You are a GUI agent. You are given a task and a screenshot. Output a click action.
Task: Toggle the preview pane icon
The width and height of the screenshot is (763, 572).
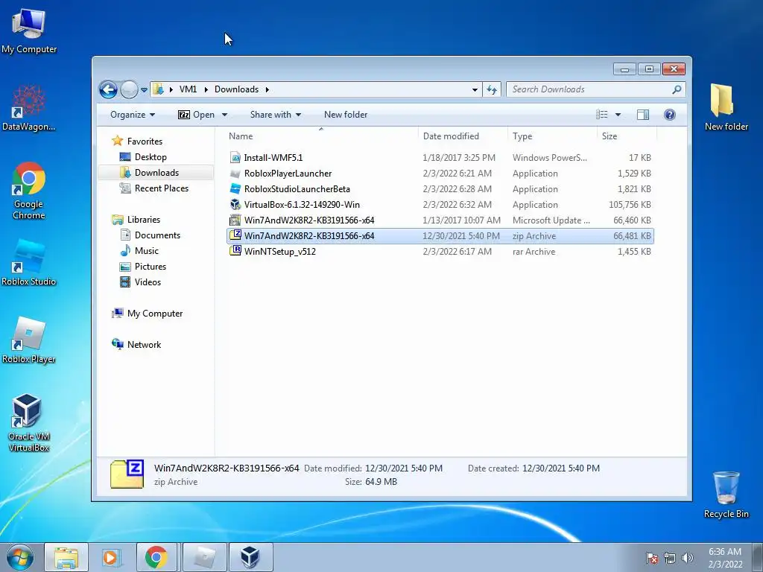(643, 115)
